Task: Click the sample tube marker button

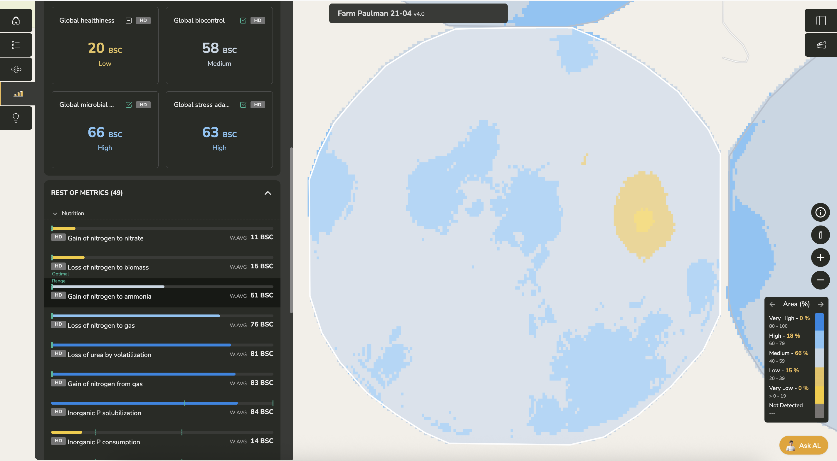Action: point(821,235)
